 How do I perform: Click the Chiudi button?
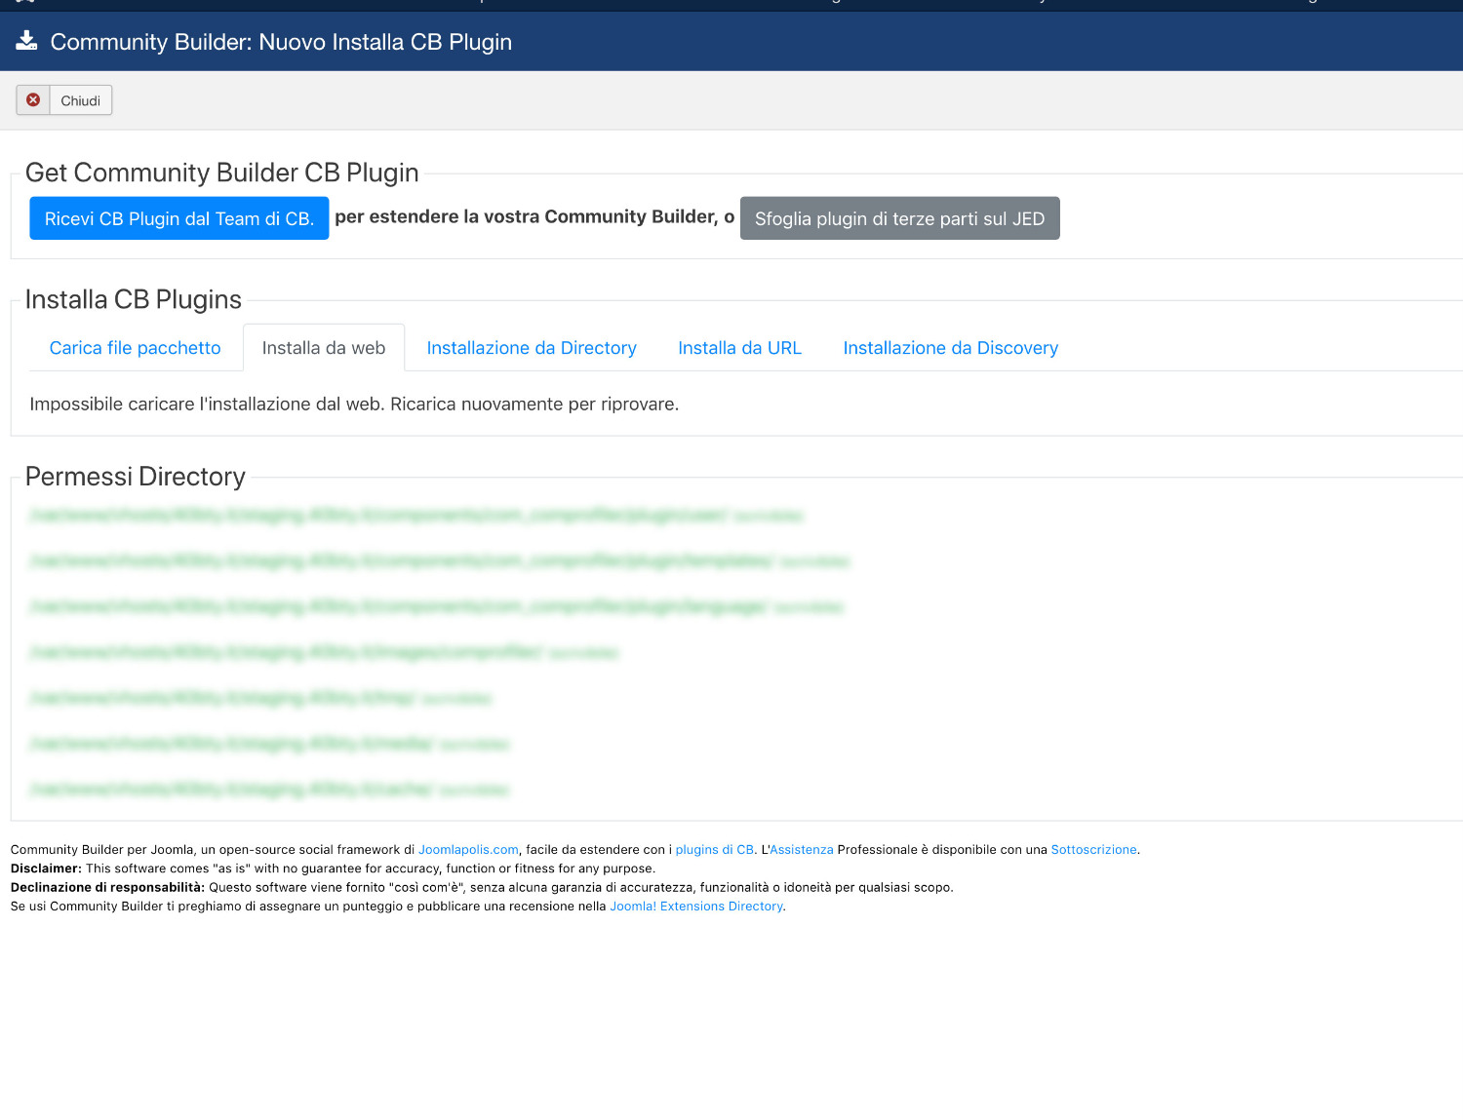pyautogui.click(x=64, y=100)
